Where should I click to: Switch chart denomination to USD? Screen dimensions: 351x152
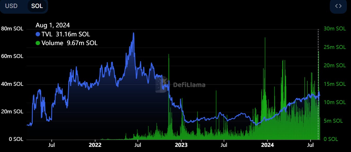[11, 6]
